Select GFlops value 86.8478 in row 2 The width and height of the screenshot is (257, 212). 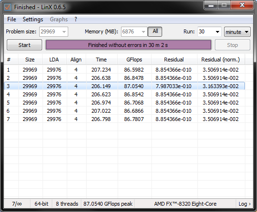tap(134, 78)
